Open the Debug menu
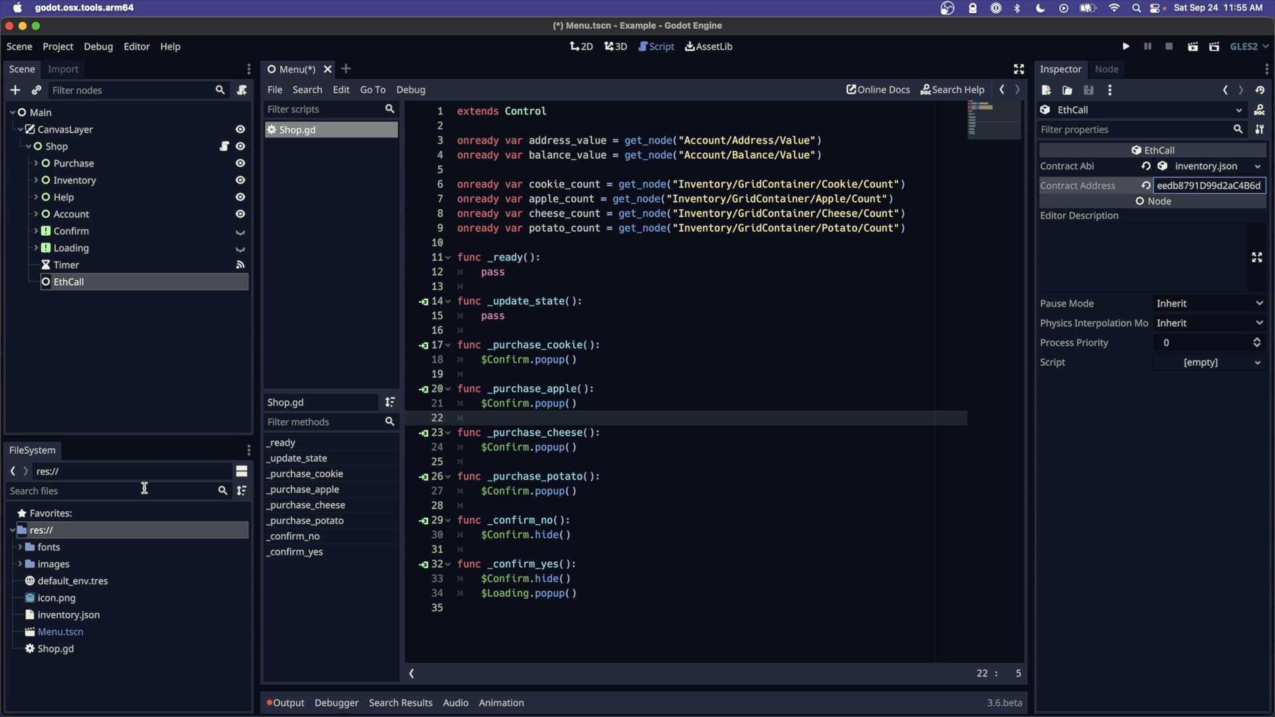Image resolution: width=1275 pixels, height=717 pixels. pos(97,46)
